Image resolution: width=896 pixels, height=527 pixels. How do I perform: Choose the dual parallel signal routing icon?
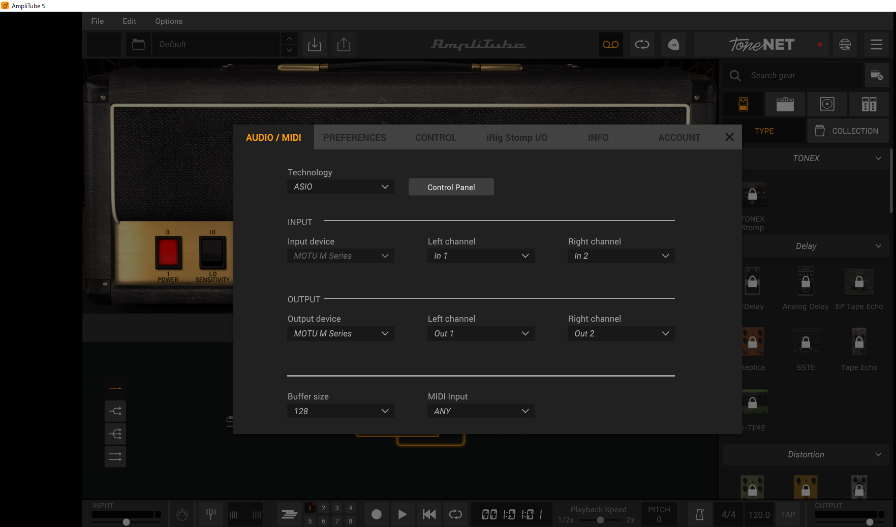coord(115,457)
